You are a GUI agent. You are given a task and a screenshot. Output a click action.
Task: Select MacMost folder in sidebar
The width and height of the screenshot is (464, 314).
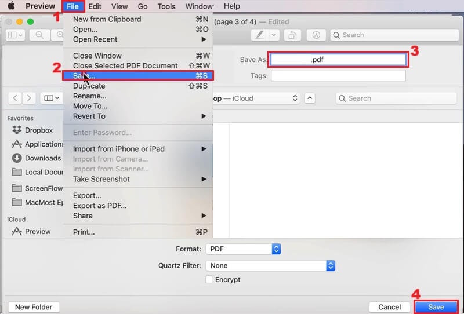click(37, 203)
